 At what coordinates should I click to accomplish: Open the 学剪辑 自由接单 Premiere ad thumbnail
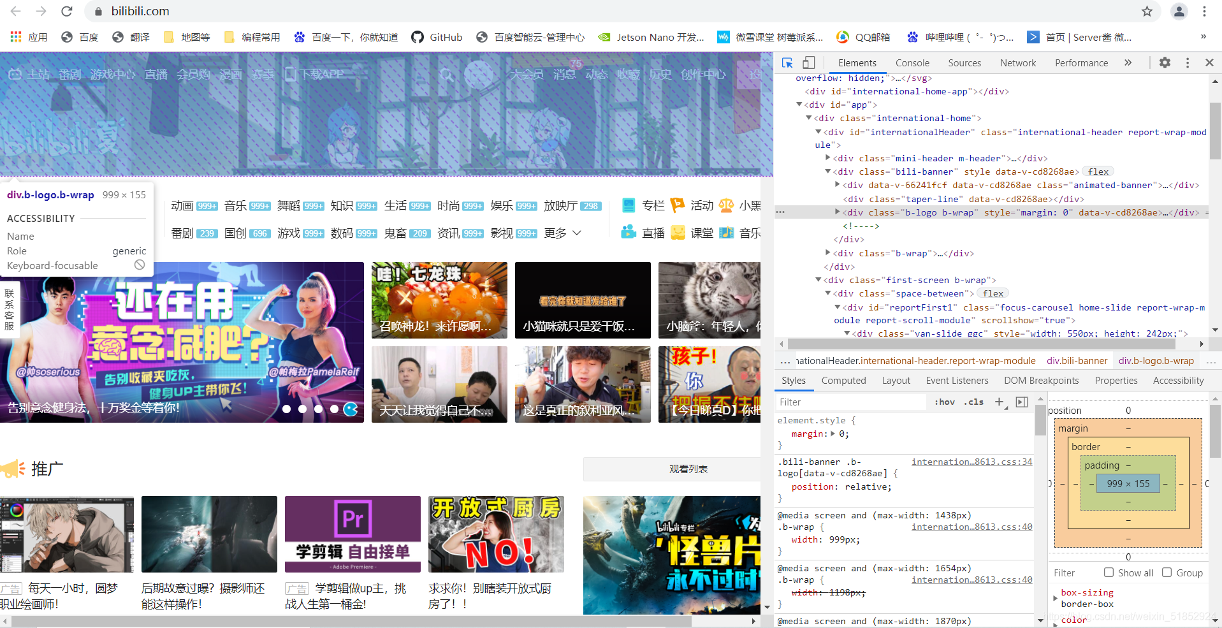click(353, 534)
